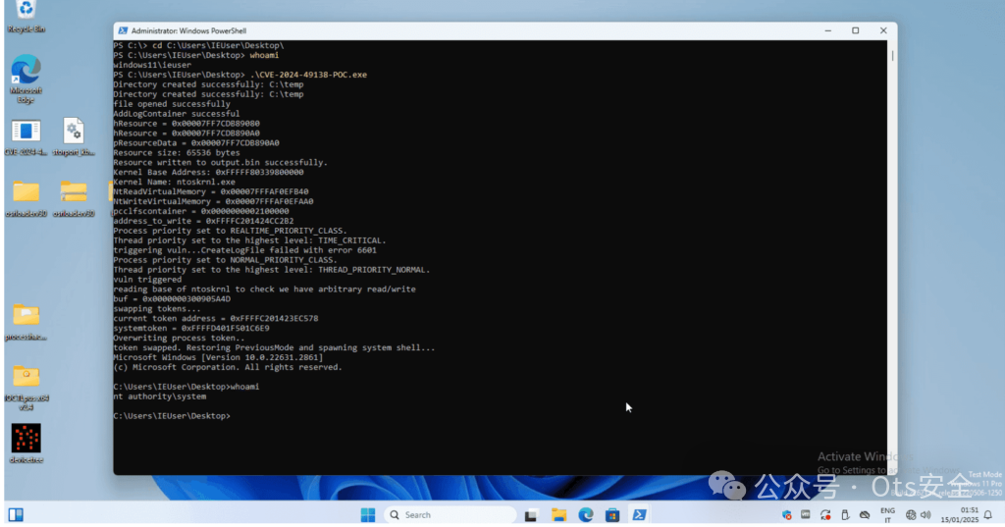Open Windows Security tray icon
Image resolution: width=1005 pixels, height=527 pixels.
tap(786, 515)
